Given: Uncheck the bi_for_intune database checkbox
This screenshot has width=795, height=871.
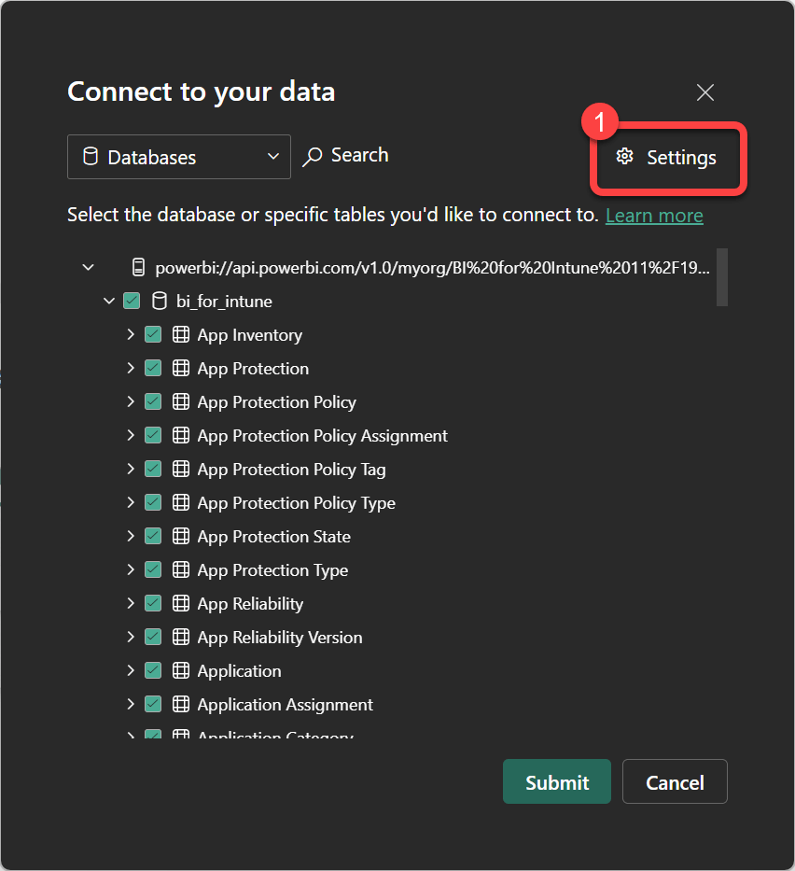Looking at the screenshot, I should click(x=132, y=302).
